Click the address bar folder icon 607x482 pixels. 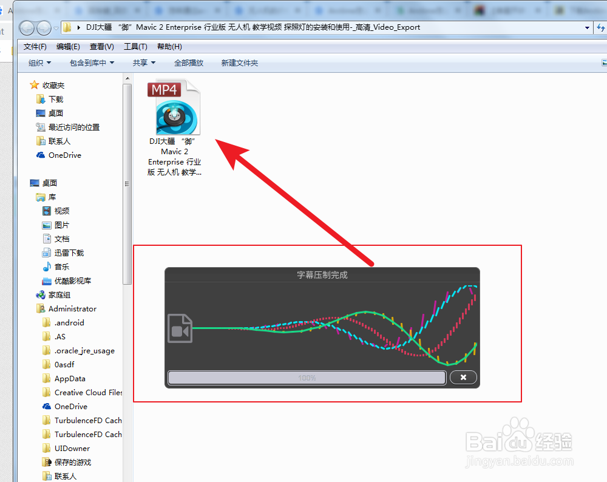click(67, 27)
